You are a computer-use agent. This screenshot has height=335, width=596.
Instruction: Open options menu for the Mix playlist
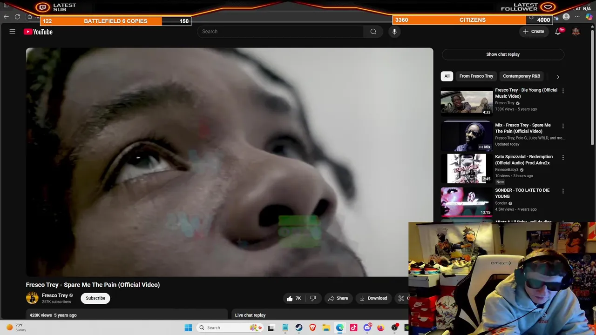[x=562, y=126]
